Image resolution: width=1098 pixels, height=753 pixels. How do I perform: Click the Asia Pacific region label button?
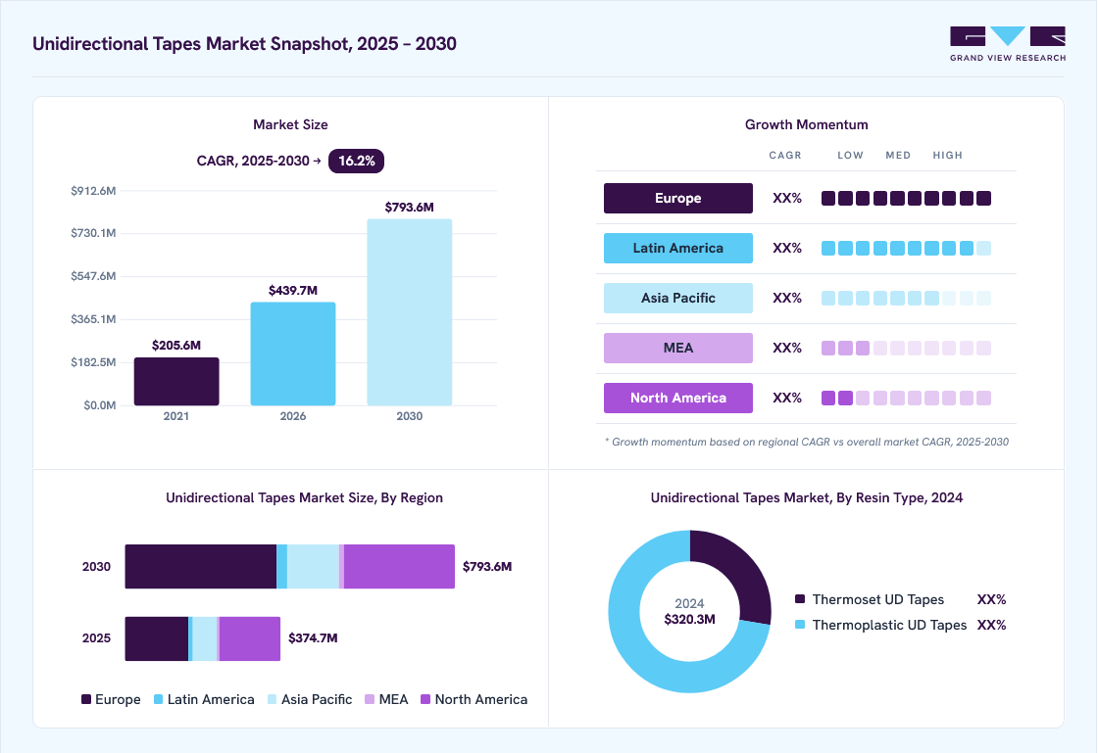677,298
